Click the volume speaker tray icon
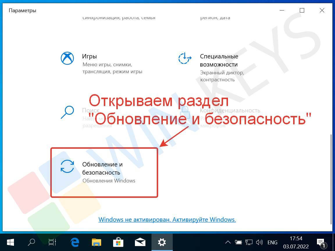335x251 pixels. pyautogui.click(x=259, y=242)
